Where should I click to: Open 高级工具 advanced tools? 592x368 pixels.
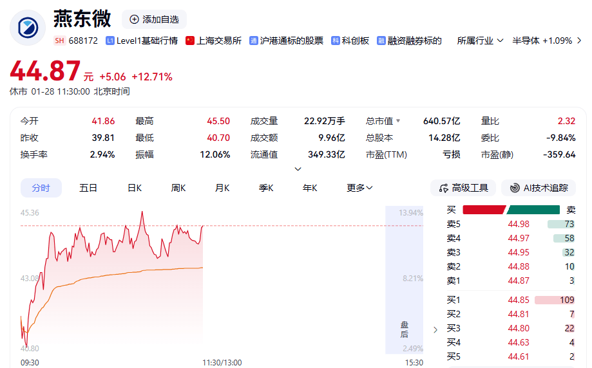click(x=463, y=188)
